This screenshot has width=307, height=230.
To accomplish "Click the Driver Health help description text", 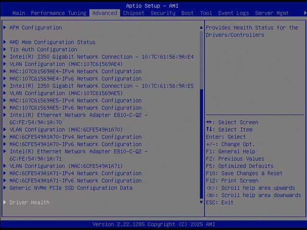I will pos(252,31).
